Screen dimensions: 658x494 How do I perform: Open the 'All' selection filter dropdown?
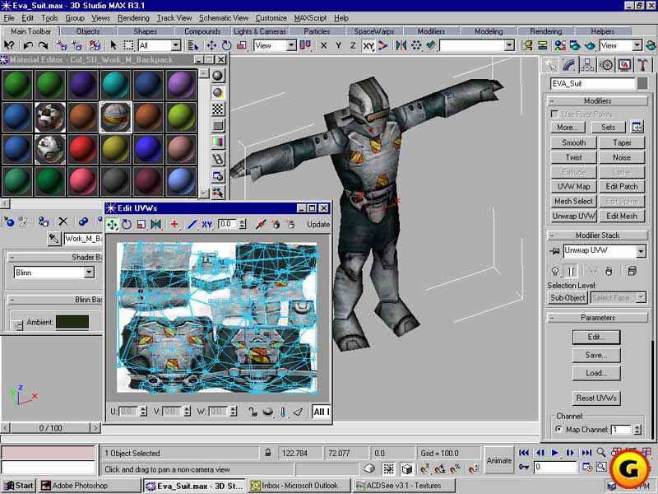click(x=176, y=45)
